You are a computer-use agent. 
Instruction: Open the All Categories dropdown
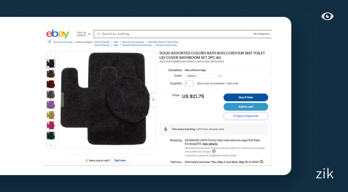(x=261, y=34)
